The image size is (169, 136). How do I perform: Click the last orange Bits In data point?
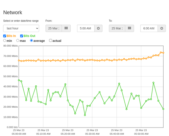coord(163,53)
